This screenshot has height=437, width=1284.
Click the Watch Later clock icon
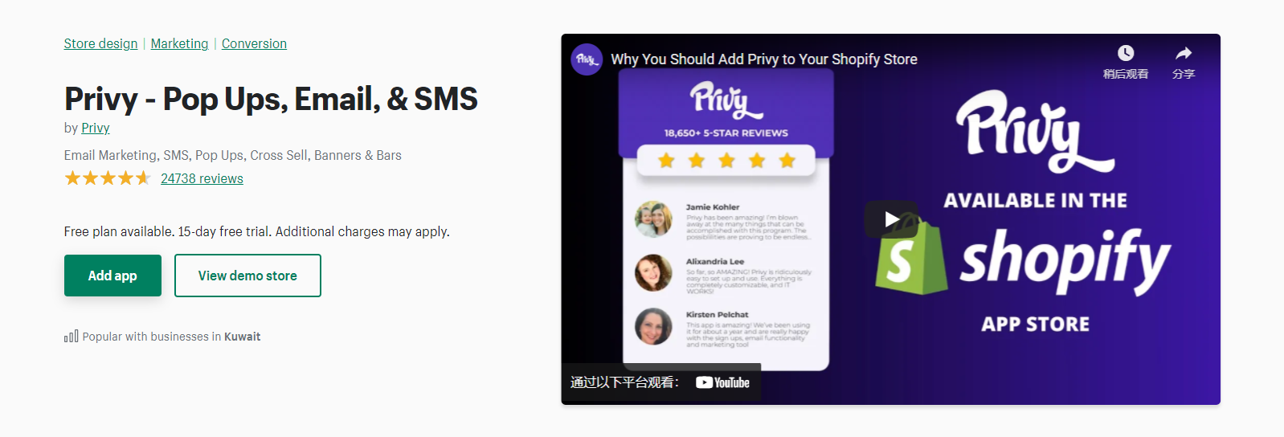click(x=1126, y=53)
